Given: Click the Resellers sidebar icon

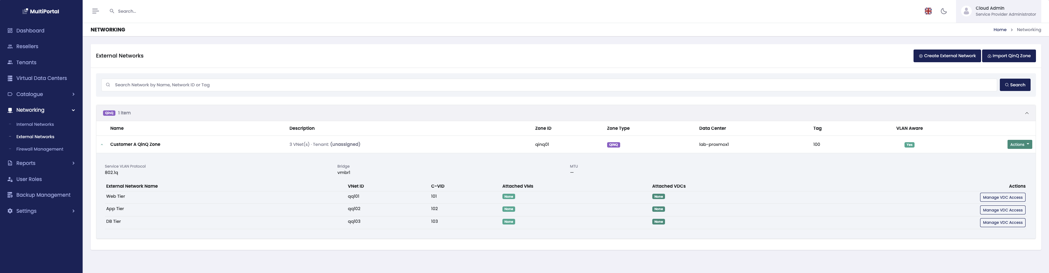Looking at the screenshot, I should (10, 47).
